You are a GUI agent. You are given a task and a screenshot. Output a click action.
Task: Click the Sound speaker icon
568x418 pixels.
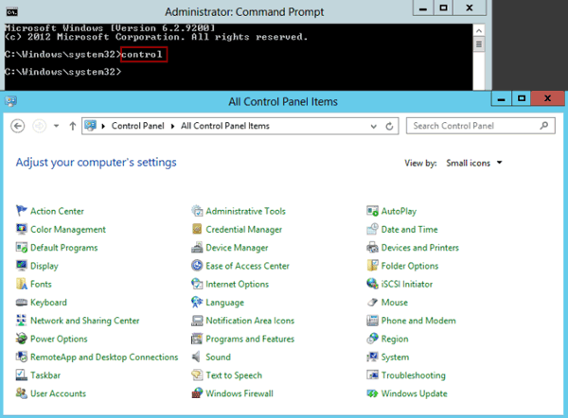(197, 357)
